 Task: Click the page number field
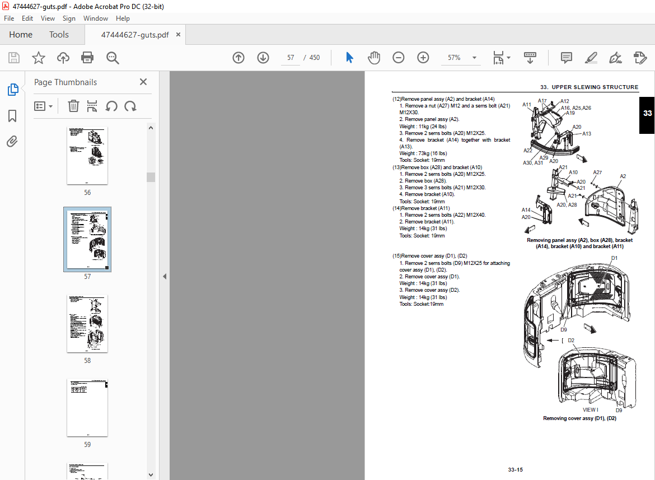coord(291,58)
